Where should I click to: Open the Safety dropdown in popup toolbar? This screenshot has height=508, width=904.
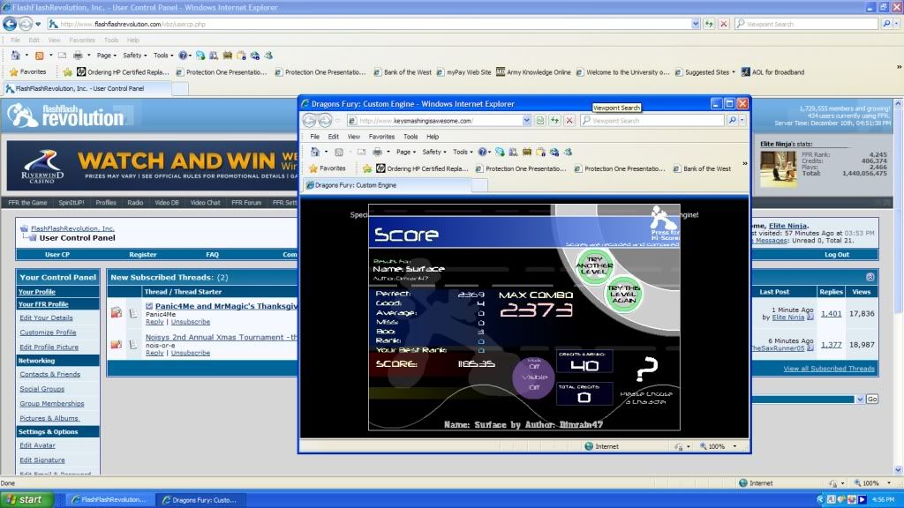pos(434,152)
